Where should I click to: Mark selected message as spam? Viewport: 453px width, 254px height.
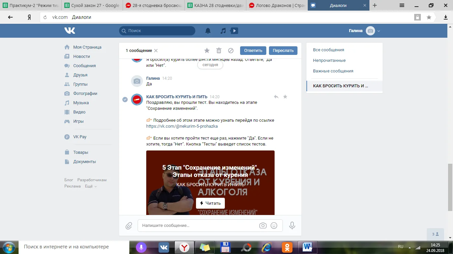click(231, 51)
